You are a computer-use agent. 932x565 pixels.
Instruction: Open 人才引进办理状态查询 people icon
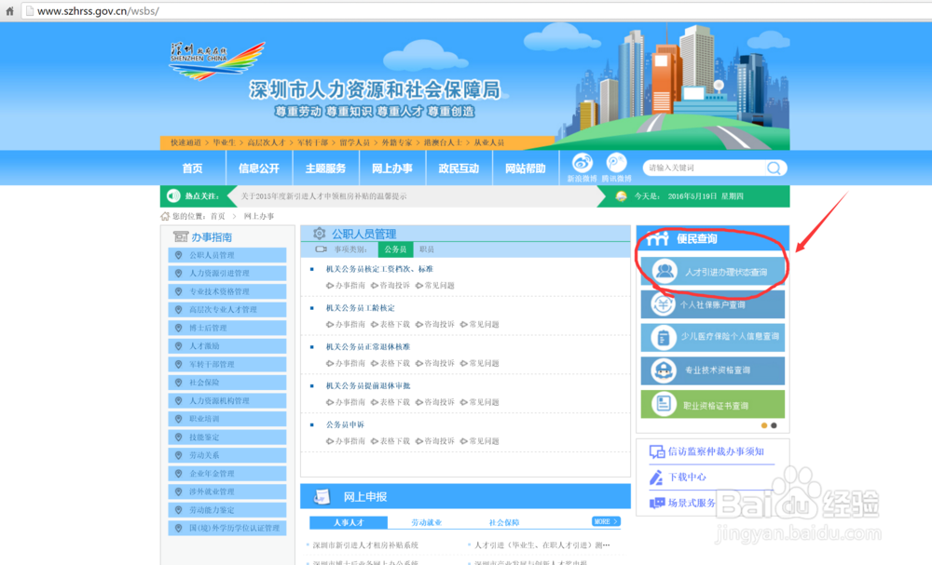pos(664,270)
